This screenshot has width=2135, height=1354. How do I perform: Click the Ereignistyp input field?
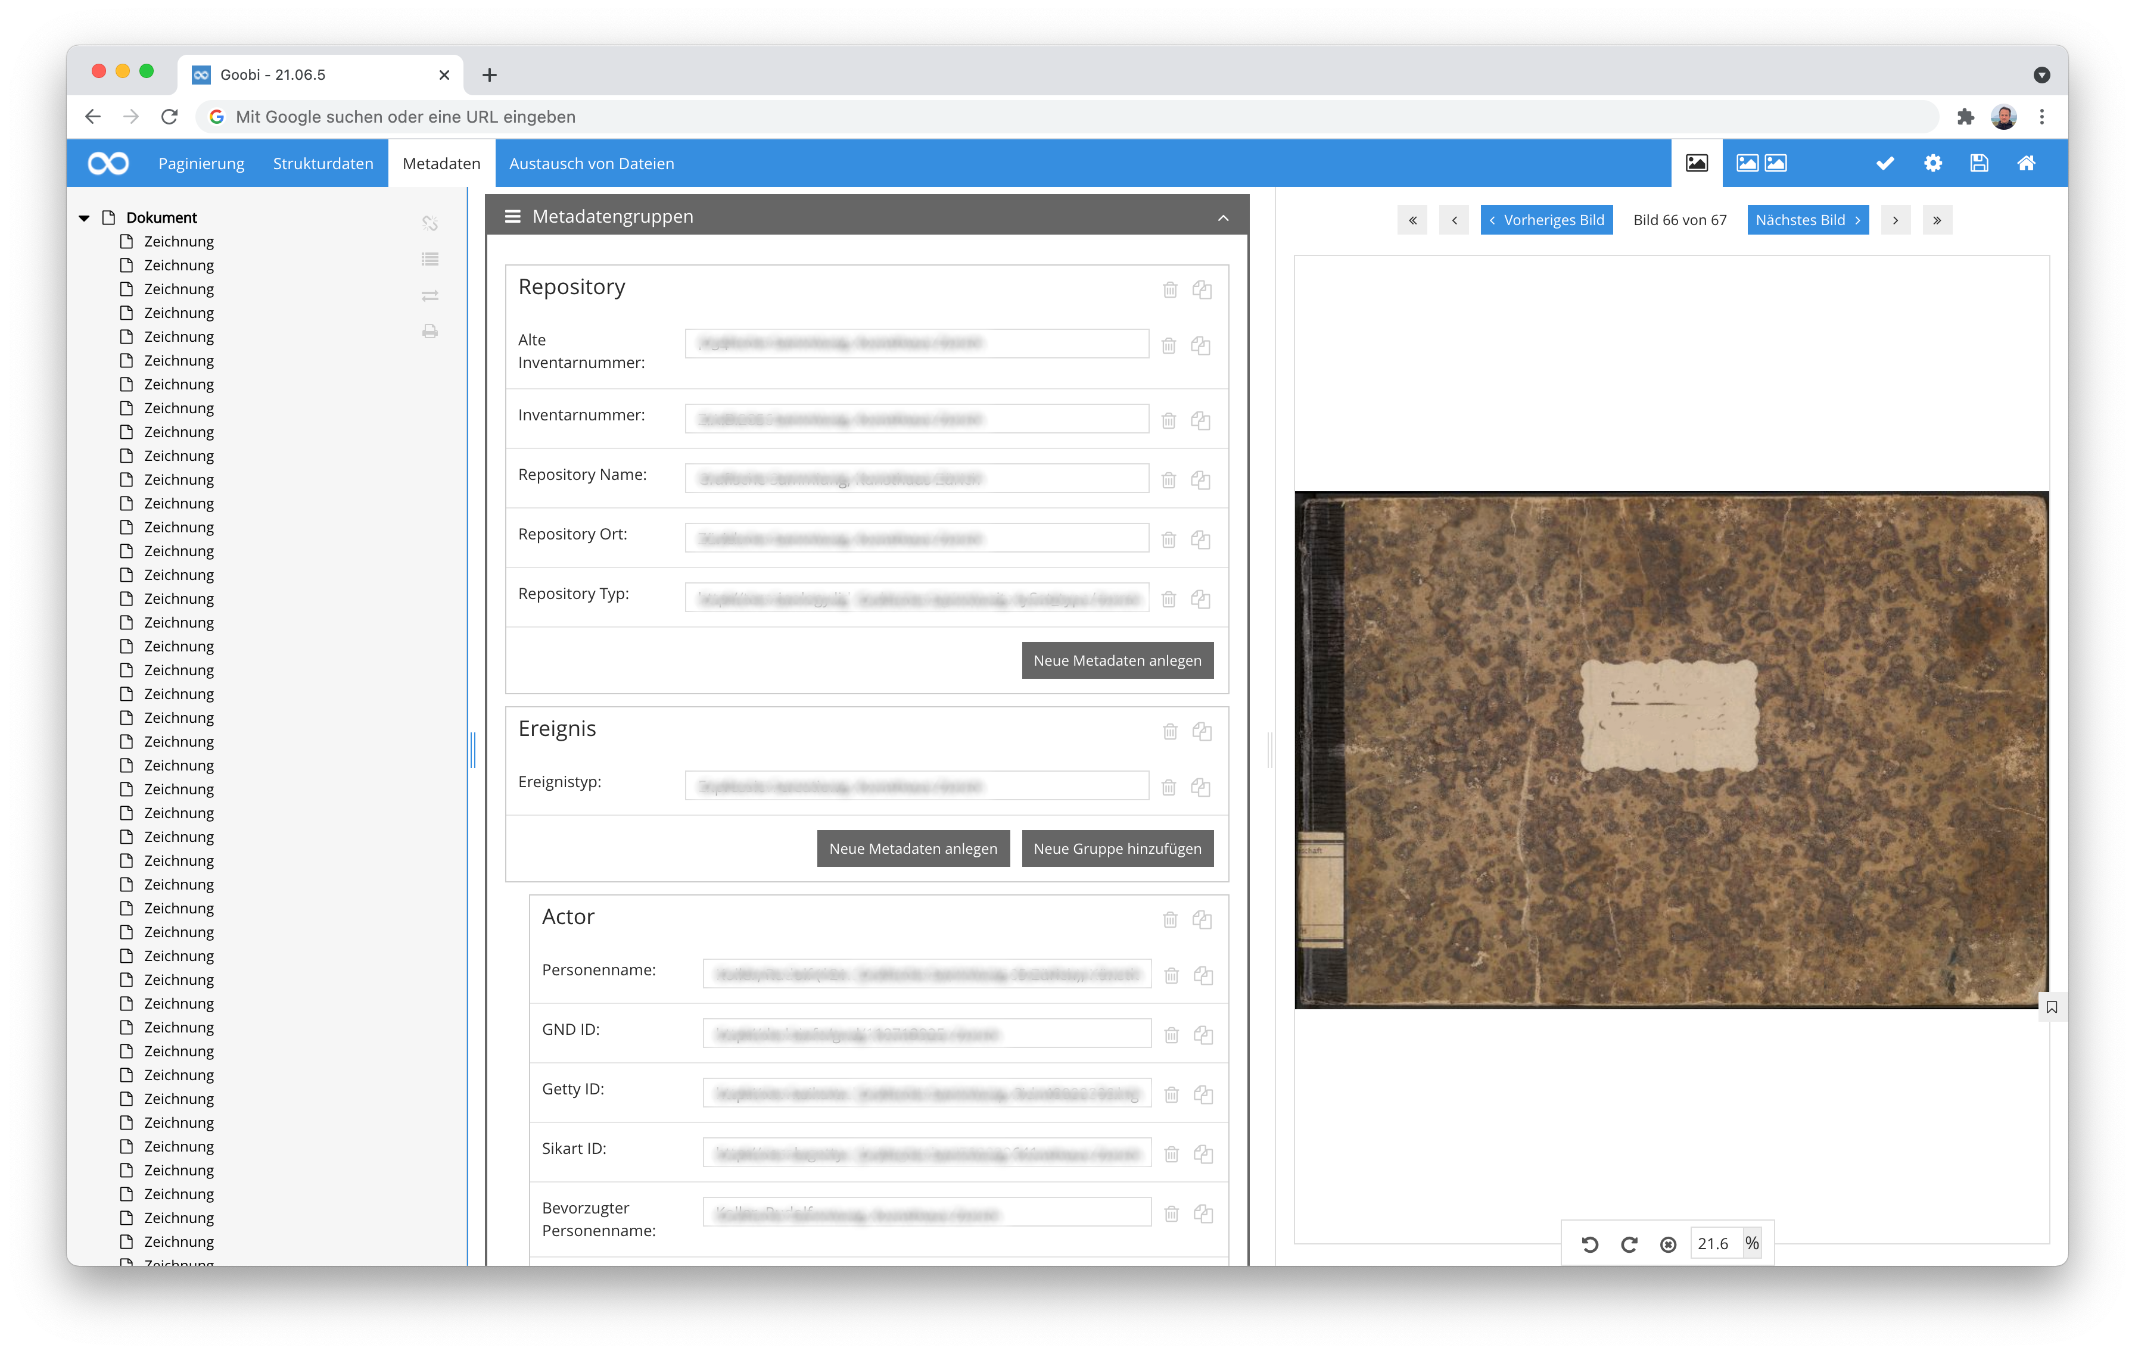click(917, 786)
